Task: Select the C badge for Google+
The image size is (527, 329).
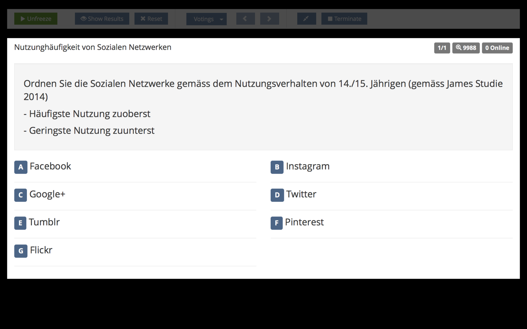Action: [x=20, y=195]
